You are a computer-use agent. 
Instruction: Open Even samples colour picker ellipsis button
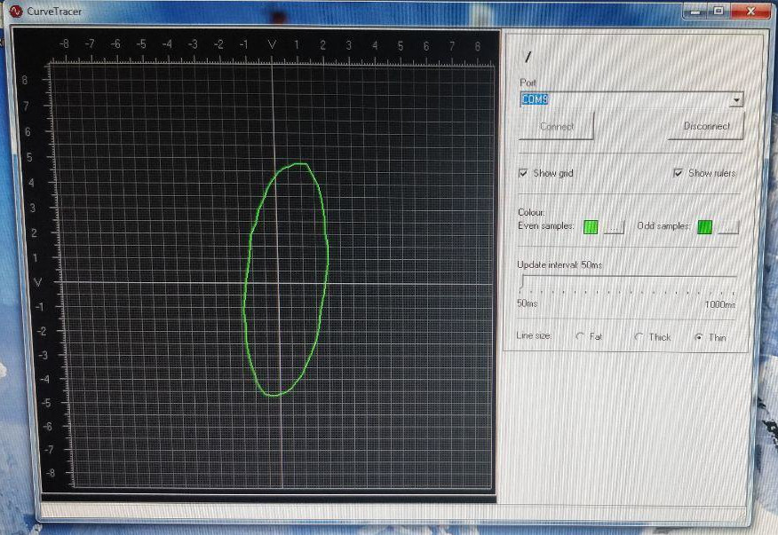(x=614, y=227)
